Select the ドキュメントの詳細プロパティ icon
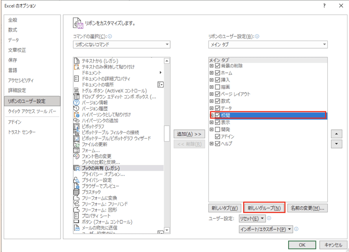This screenshot has width=349, height=252. 76,79
